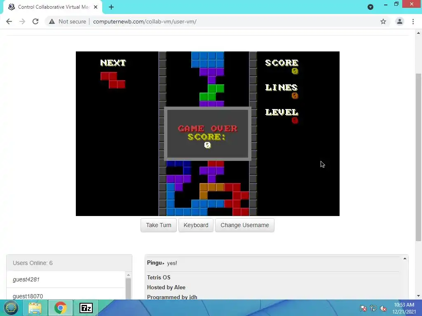Click the SCORE label in the game
Screen dimensions: 422x316
(281, 63)
